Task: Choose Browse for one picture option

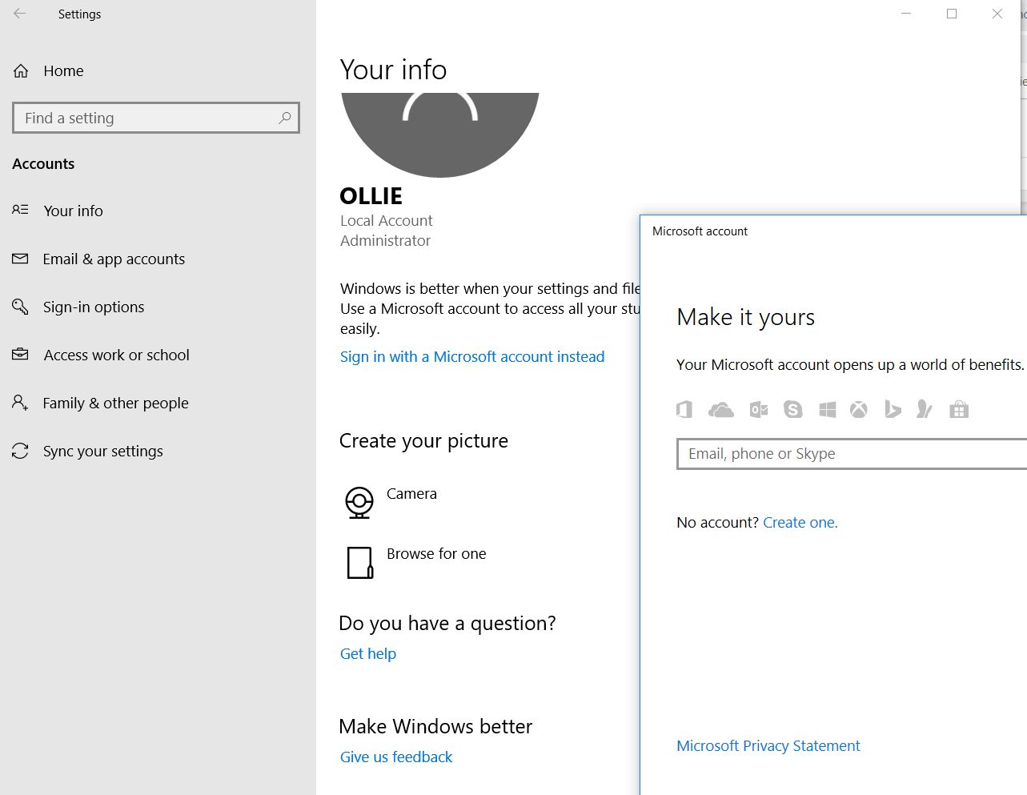Action: [436, 554]
